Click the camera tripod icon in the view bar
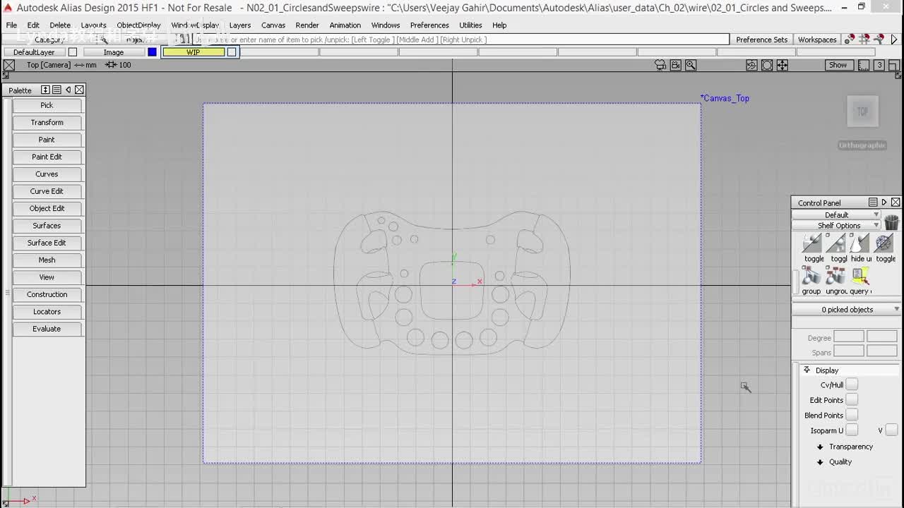The width and height of the screenshot is (904, 508). tap(660, 65)
